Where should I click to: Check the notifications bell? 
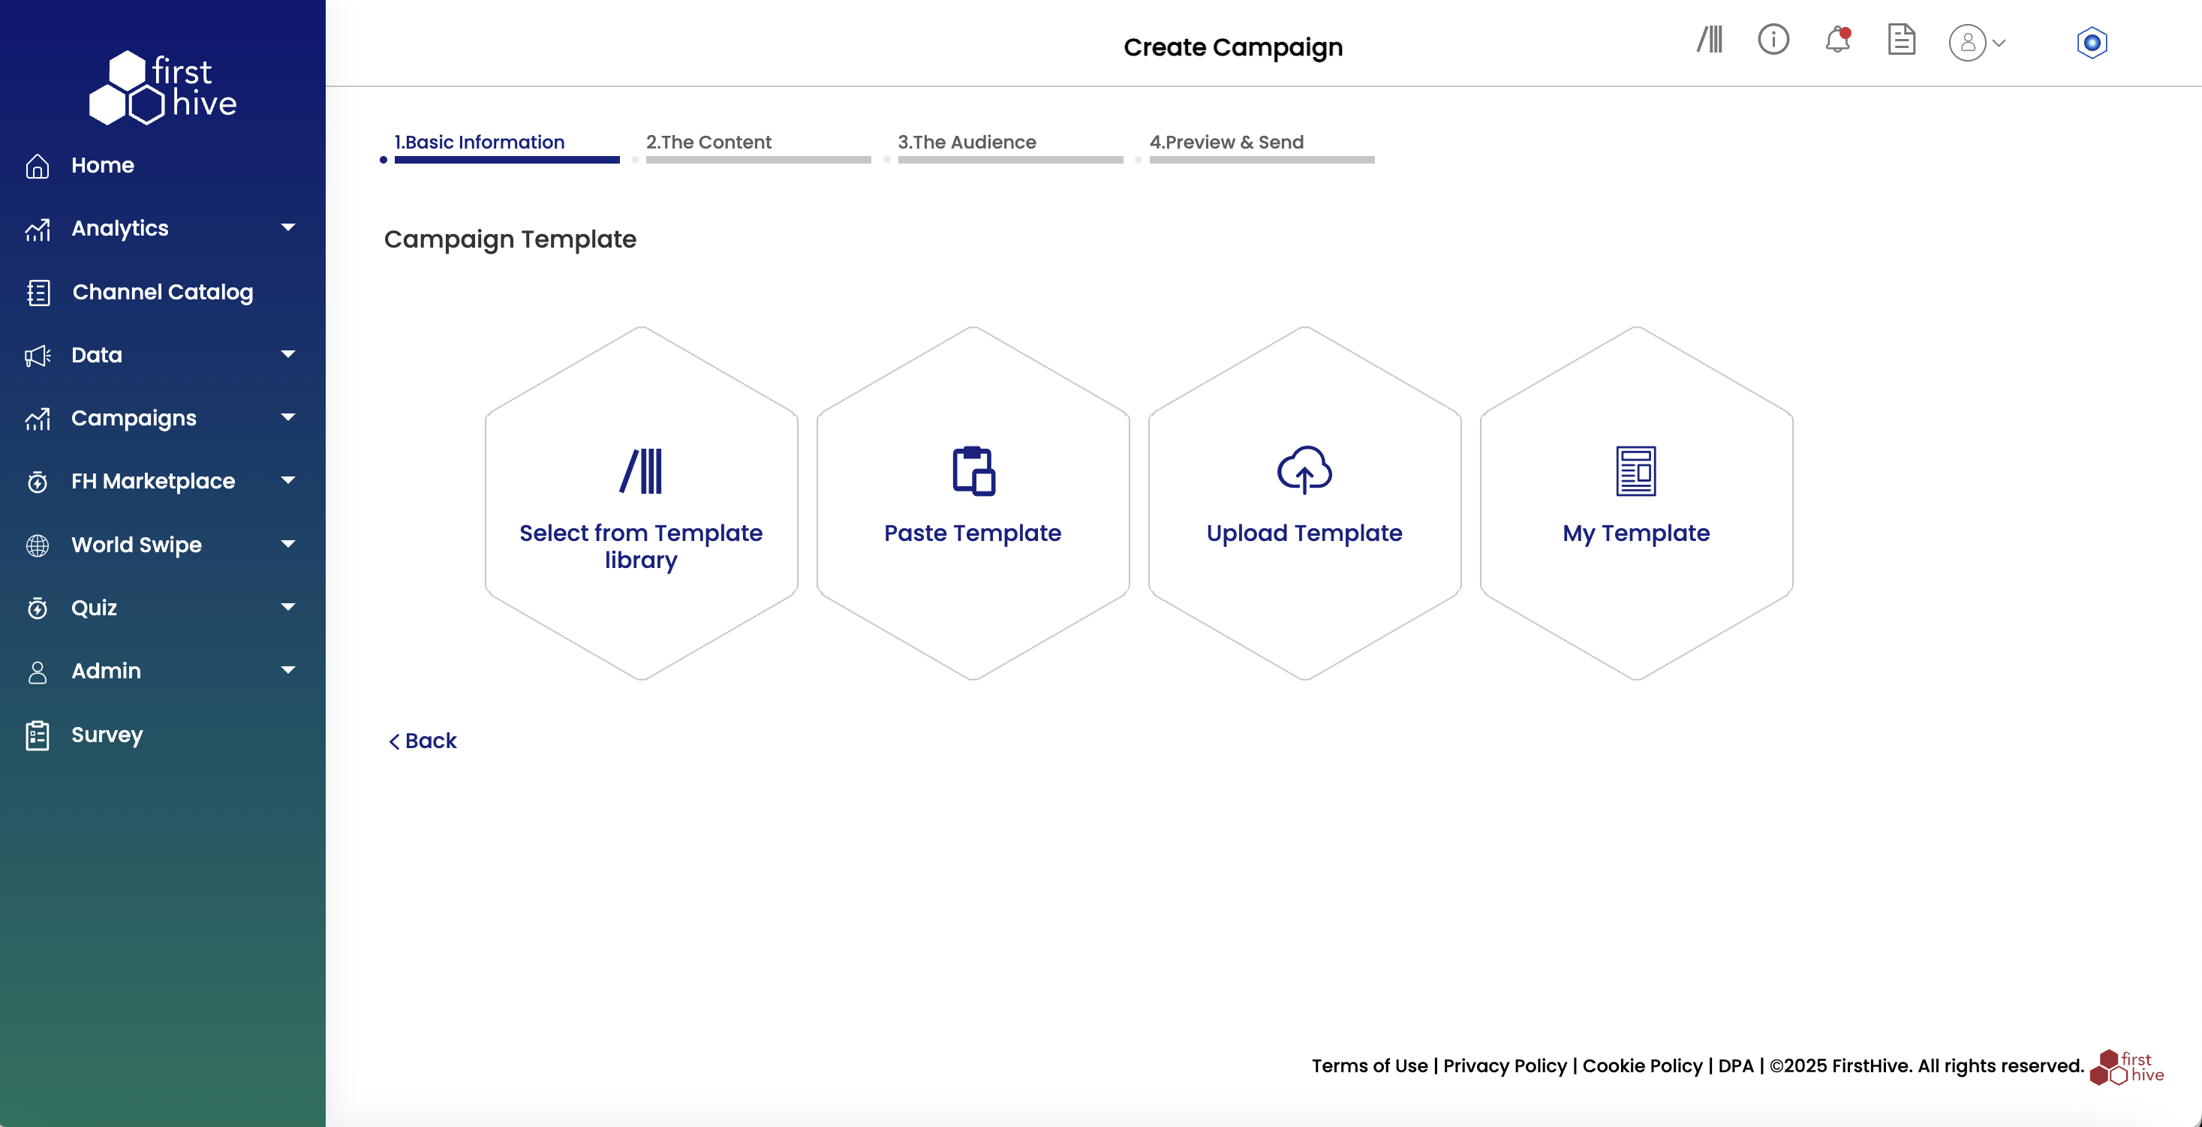1837,41
